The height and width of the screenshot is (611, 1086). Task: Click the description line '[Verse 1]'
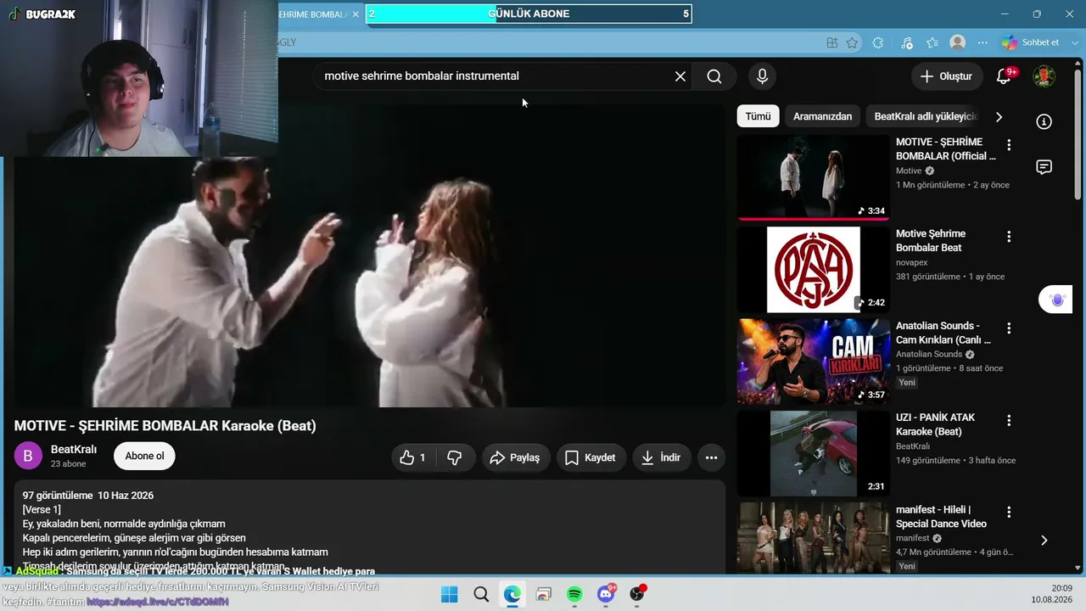point(42,509)
